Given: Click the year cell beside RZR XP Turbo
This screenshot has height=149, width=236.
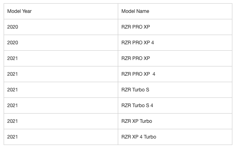Looking at the screenshot, I should click(61, 121).
